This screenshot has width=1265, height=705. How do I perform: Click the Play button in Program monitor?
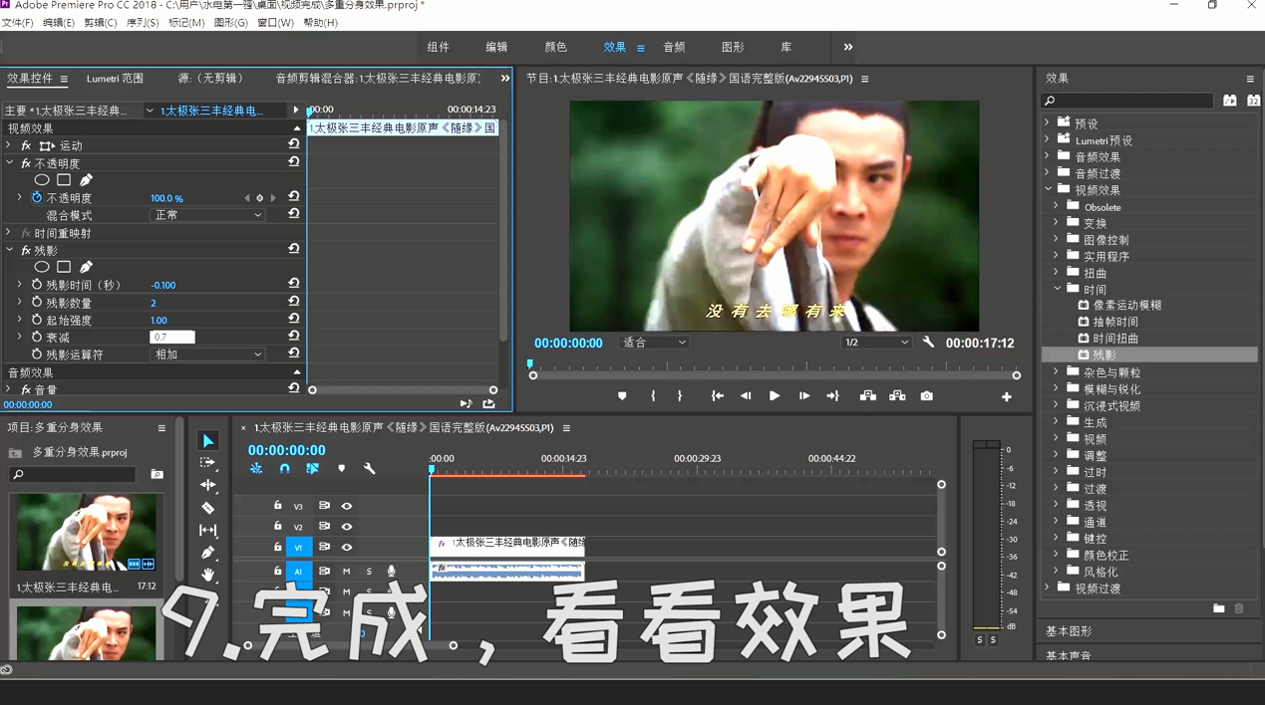pyautogui.click(x=775, y=396)
